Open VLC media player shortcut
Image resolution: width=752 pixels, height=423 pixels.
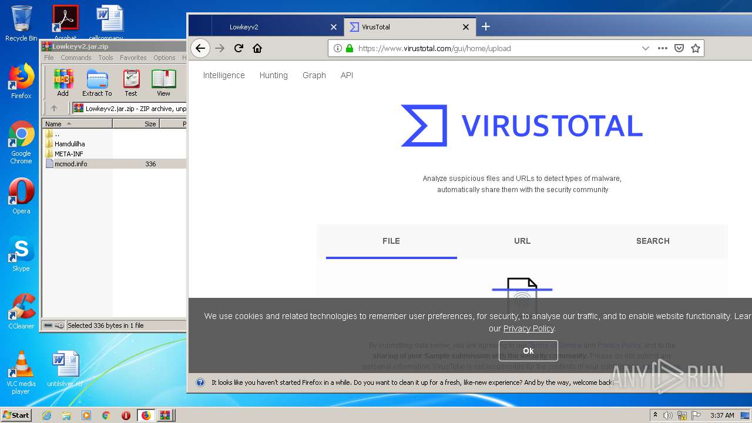(21, 372)
